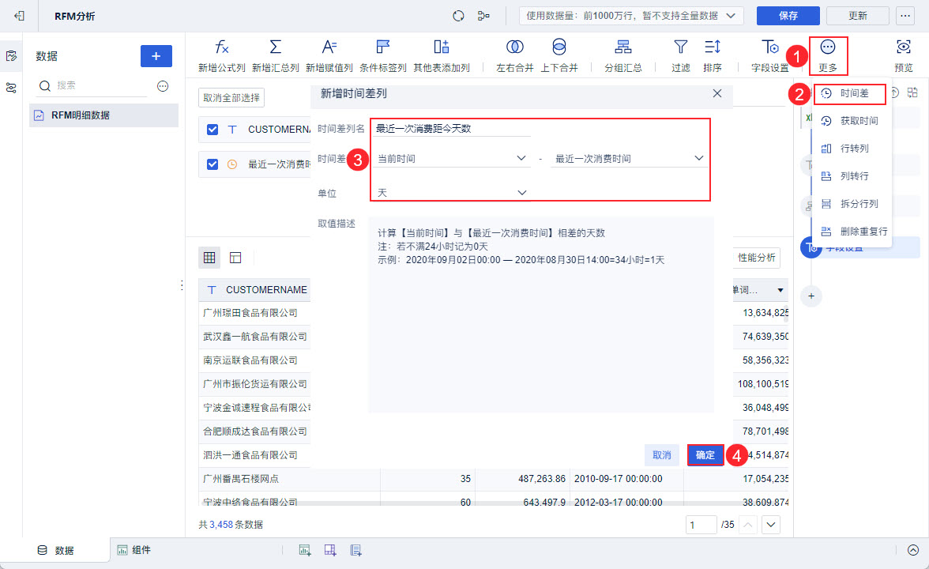The height and width of the screenshot is (569, 929).
Task: Click the 性能分析 button
Action: [756, 258]
